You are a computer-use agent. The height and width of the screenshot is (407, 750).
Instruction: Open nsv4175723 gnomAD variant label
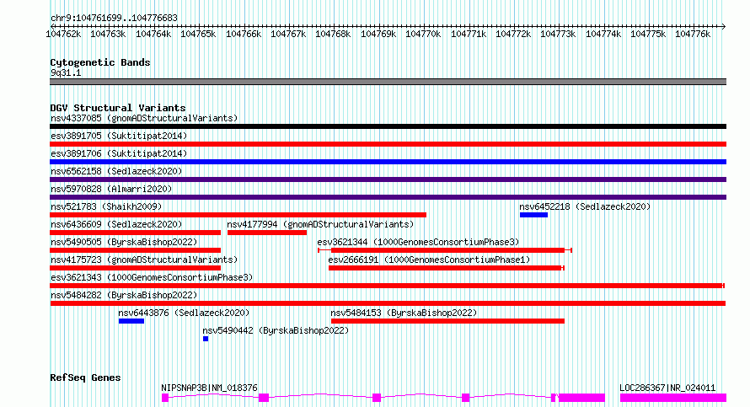144,260
